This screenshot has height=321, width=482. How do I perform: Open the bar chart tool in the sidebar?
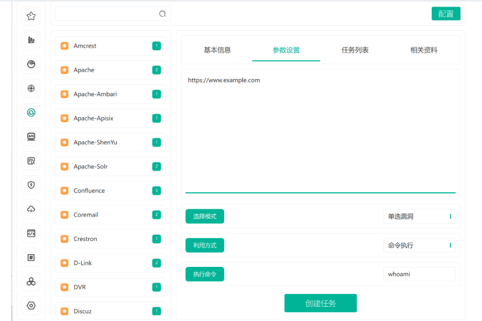point(31,40)
